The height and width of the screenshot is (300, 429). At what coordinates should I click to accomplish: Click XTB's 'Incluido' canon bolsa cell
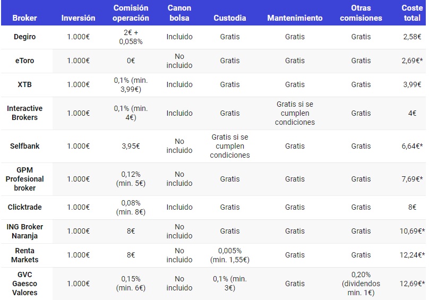[x=179, y=84]
